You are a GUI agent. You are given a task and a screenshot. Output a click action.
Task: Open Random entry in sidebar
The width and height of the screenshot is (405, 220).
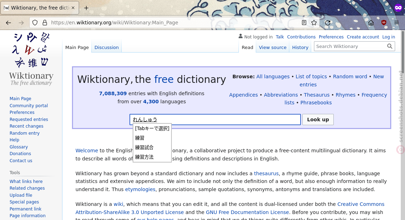pos(25,133)
